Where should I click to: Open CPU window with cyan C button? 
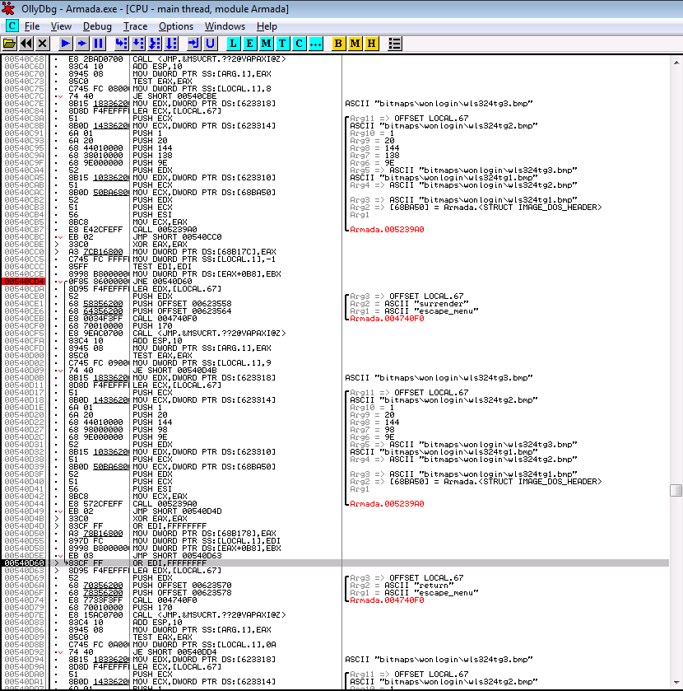(300, 43)
